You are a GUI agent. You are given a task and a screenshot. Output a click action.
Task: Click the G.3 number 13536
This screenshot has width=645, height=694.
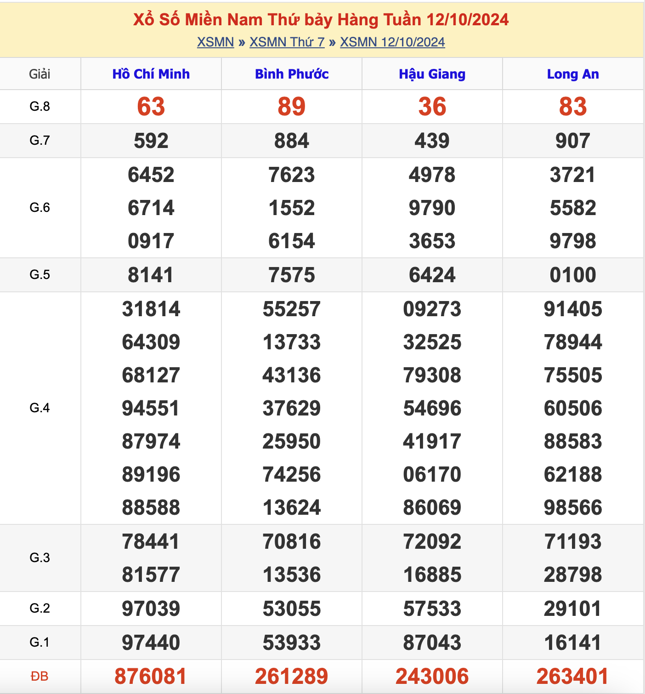click(292, 575)
